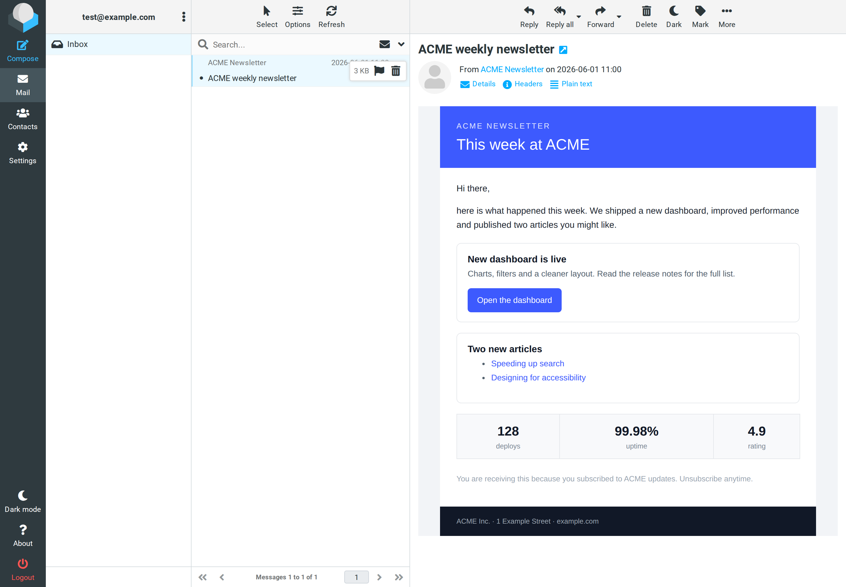846x587 pixels.
Task: Select the Inbox folder
Action: (x=118, y=44)
